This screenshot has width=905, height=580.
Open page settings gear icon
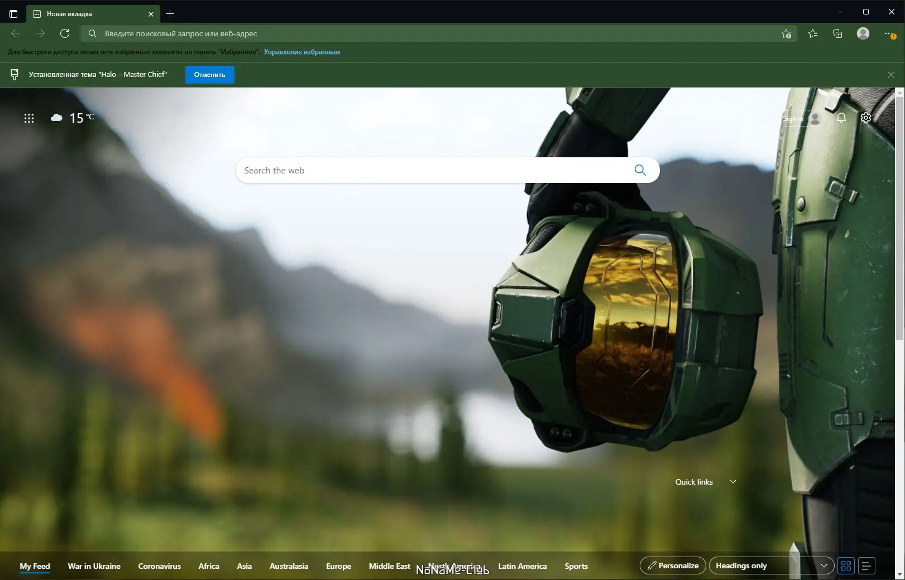(x=866, y=118)
